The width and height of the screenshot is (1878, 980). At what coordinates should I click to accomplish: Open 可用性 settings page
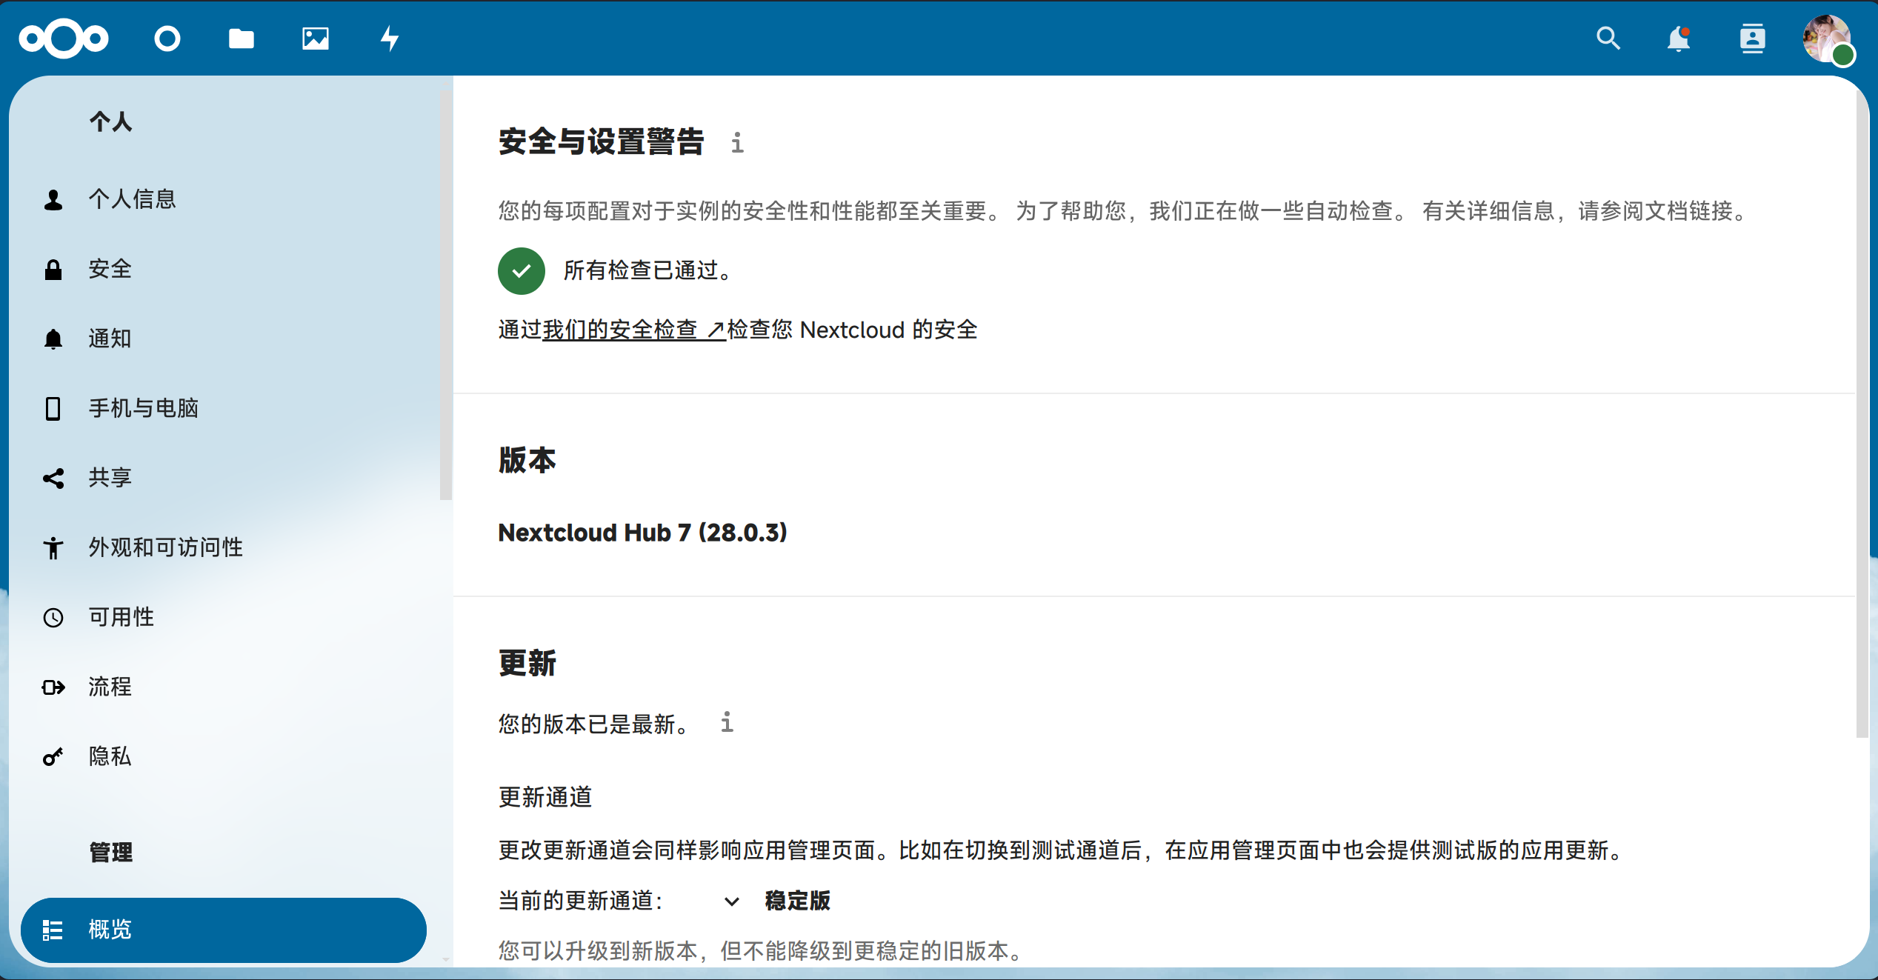point(224,617)
